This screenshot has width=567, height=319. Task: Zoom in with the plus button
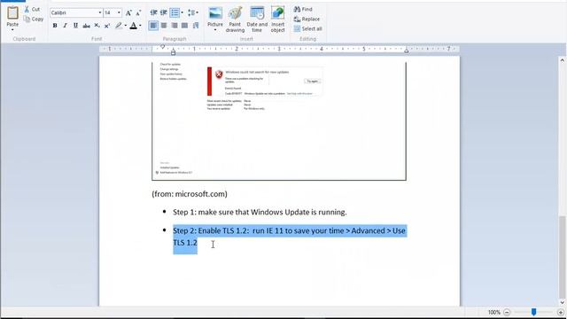561,312
